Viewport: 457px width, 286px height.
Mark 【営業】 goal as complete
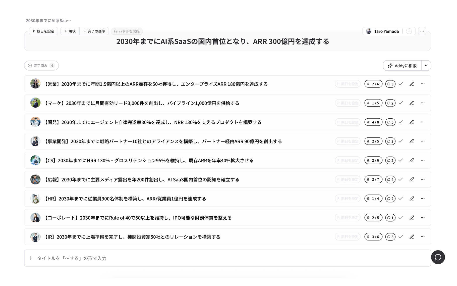(401, 84)
